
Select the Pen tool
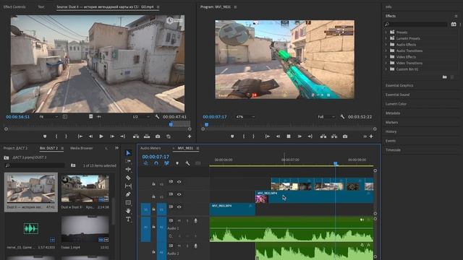click(x=128, y=194)
